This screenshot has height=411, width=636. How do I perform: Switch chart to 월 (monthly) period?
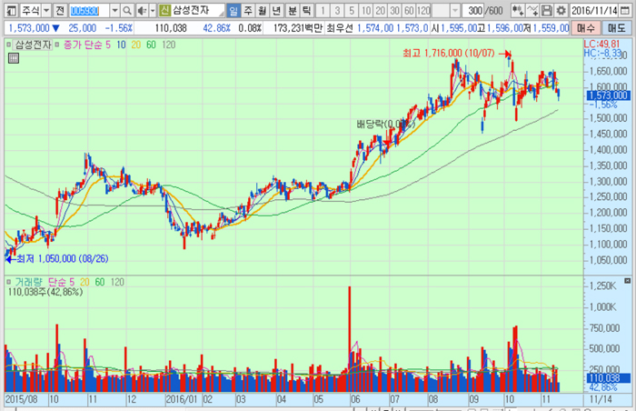point(263,11)
